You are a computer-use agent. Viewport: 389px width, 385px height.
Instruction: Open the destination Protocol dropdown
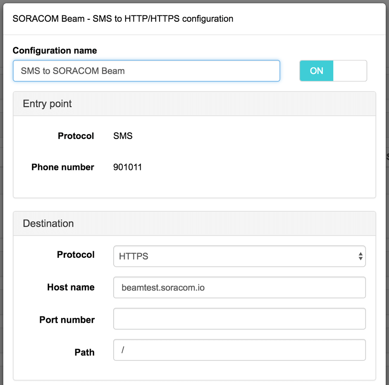pos(239,256)
